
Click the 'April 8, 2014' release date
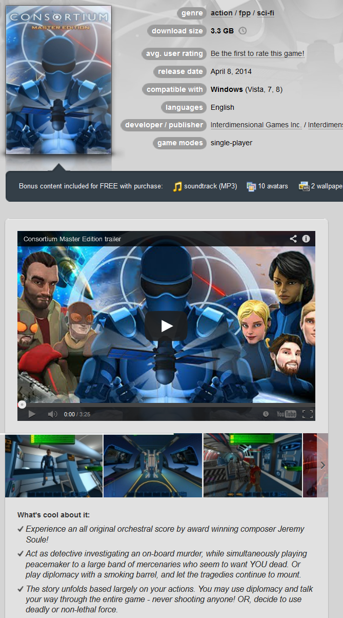tap(231, 71)
